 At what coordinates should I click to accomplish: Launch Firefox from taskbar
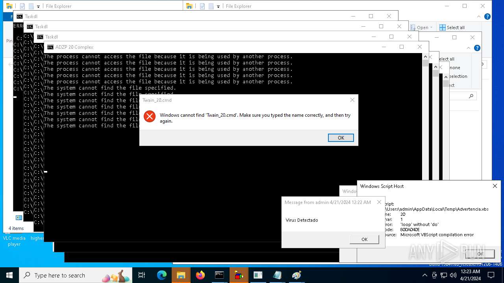(200, 275)
